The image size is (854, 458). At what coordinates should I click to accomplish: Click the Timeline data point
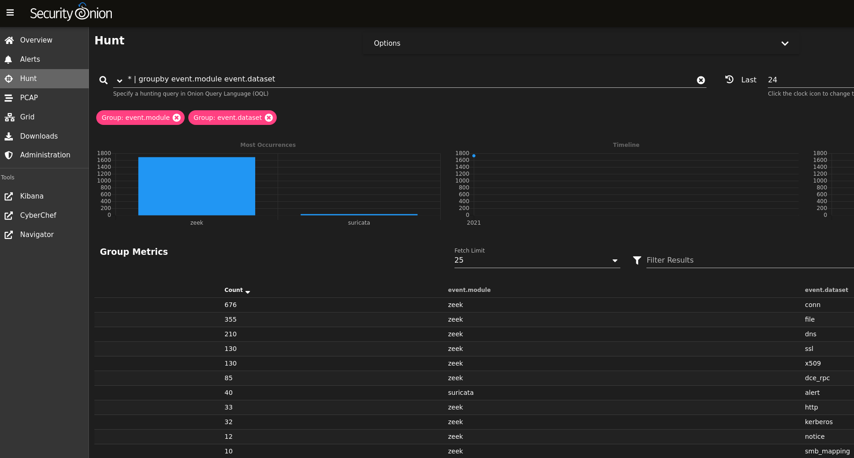coord(474,156)
